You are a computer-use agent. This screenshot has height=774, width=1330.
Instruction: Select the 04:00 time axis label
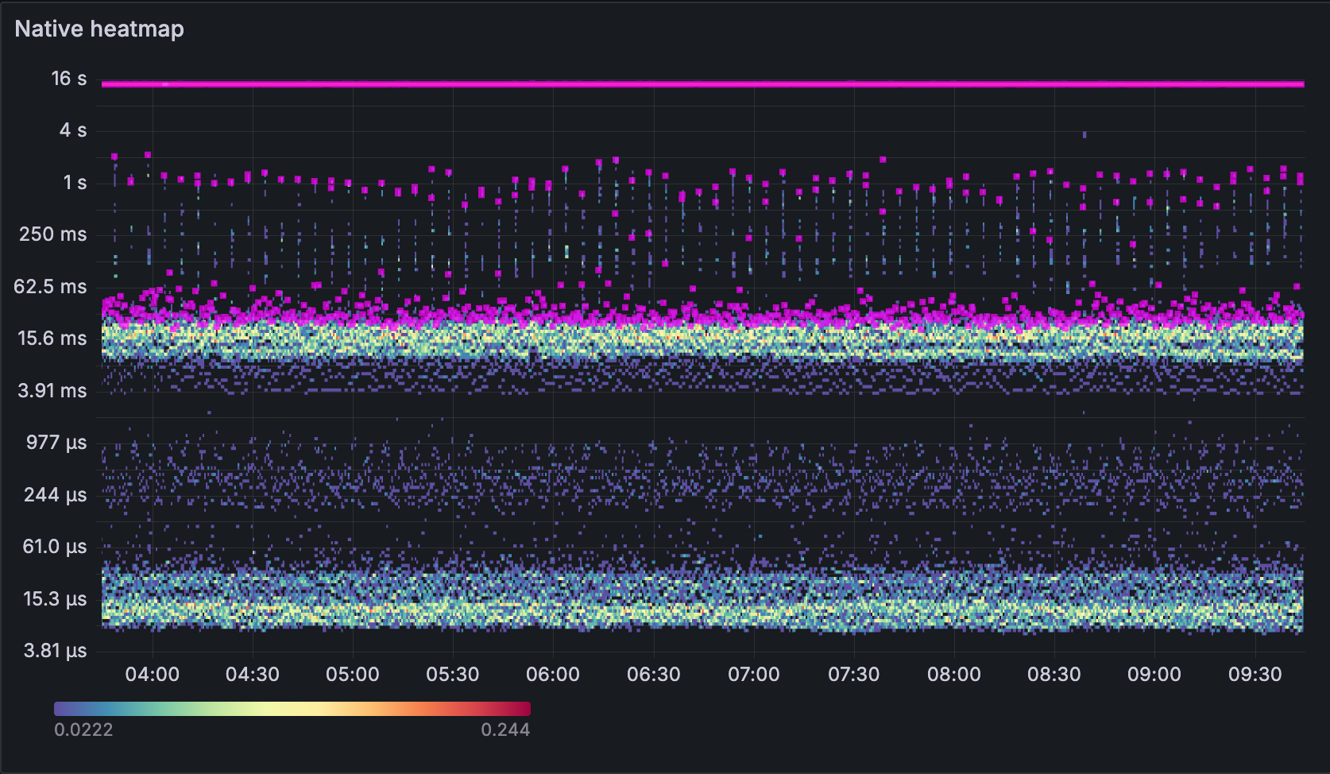tap(153, 675)
